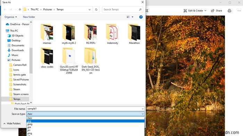Open Desktop in the navigation pane

tap(14, 40)
